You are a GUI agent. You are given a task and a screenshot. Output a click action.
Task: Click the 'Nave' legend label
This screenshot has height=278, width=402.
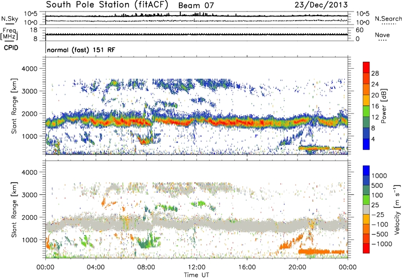382,35
